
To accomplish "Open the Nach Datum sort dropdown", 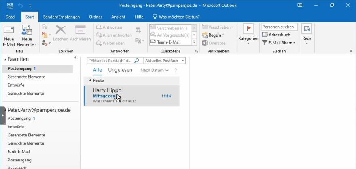I will click(155, 70).
